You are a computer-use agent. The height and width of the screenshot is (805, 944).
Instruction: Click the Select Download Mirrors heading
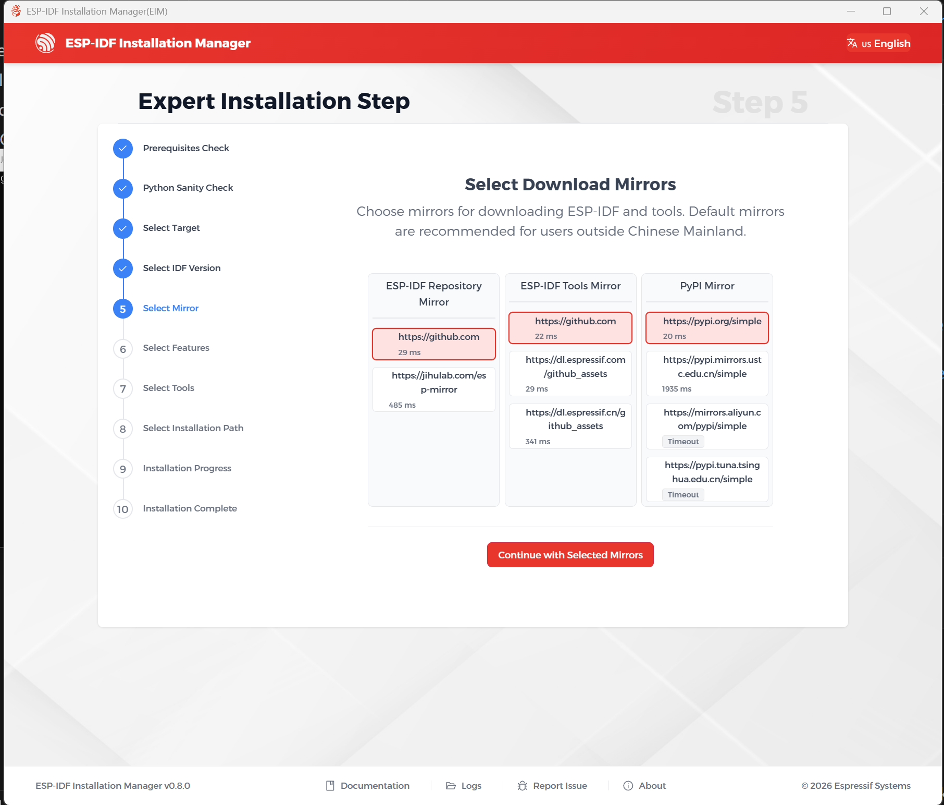tap(570, 185)
